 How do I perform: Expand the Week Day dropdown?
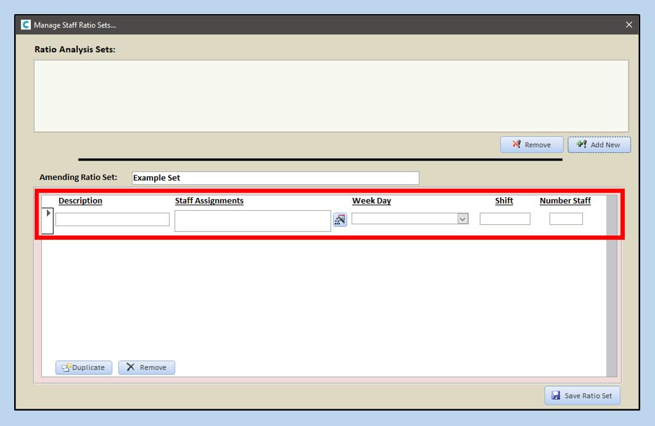[x=462, y=219]
